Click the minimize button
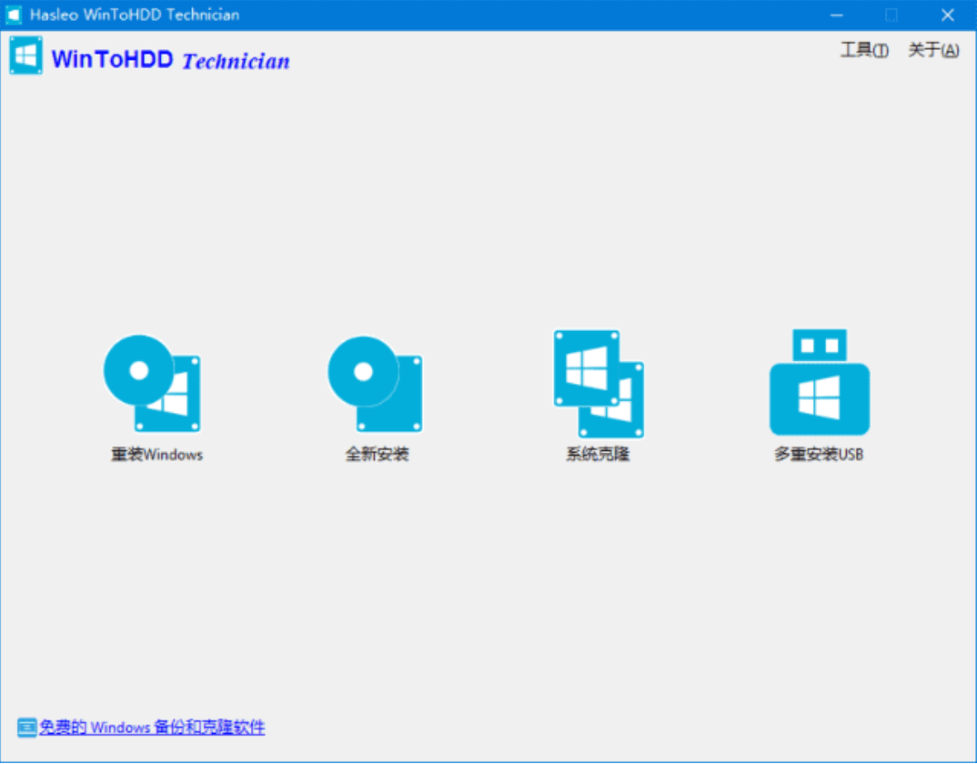 836,15
